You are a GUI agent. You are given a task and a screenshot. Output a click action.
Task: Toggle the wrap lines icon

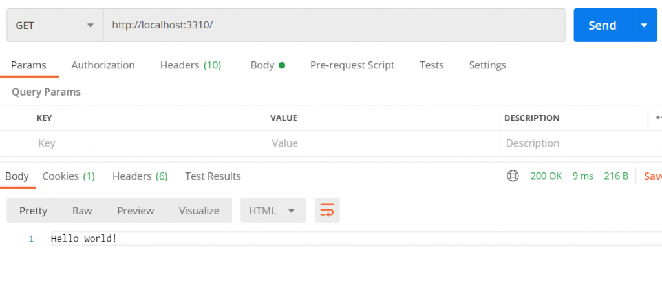click(x=327, y=211)
